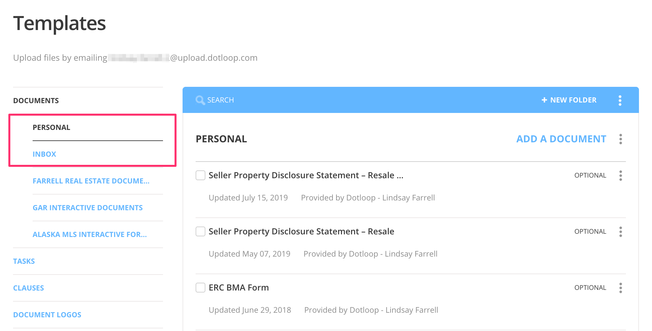Open the options menu in the blue toolbar
The image size is (652, 331).
point(620,100)
